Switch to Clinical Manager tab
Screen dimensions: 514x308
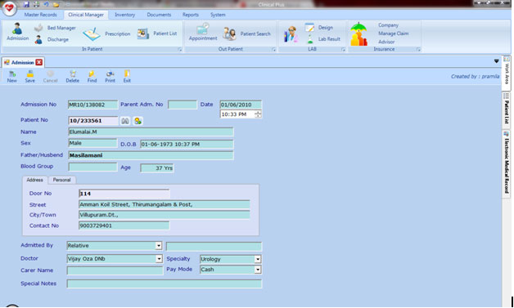coord(86,15)
